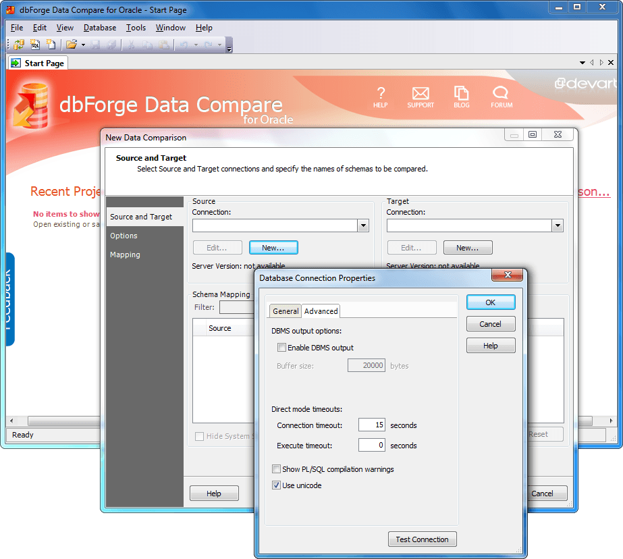The height and width of the screenshot is (559, 623).
Task: Click the Open File folder icon
Action: [x=72, y=45]
